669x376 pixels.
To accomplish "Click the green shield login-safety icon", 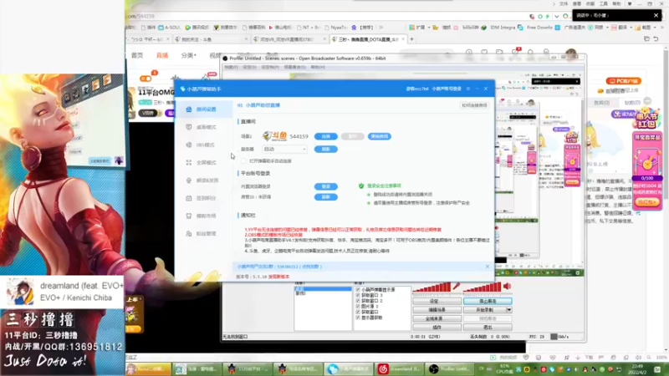I will point(361,185).
